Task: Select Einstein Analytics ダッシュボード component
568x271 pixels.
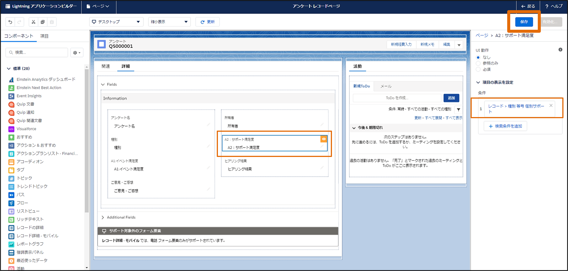Action: (x=42, y=79)
